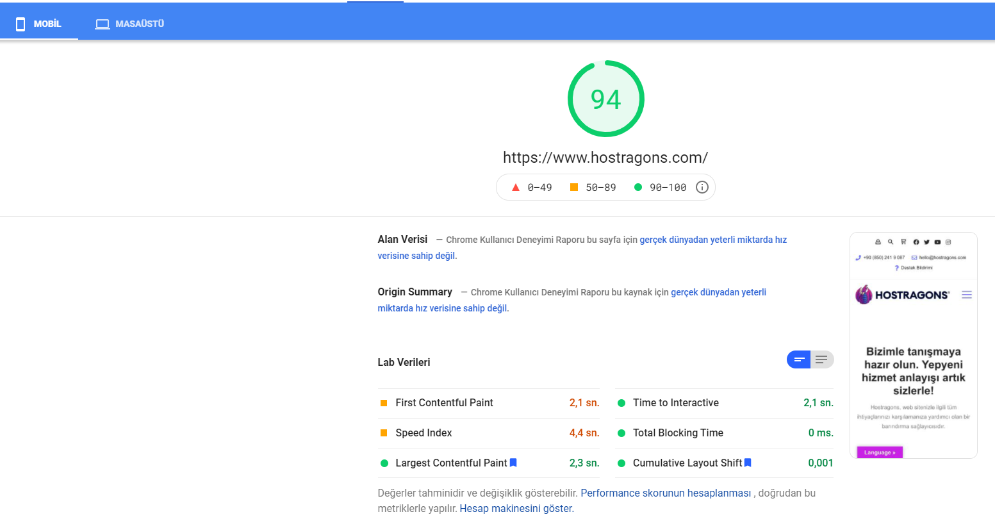The image size is (995, 528).
Task: Expand the Speed Index metric row
Action: (x=489, y=433)
